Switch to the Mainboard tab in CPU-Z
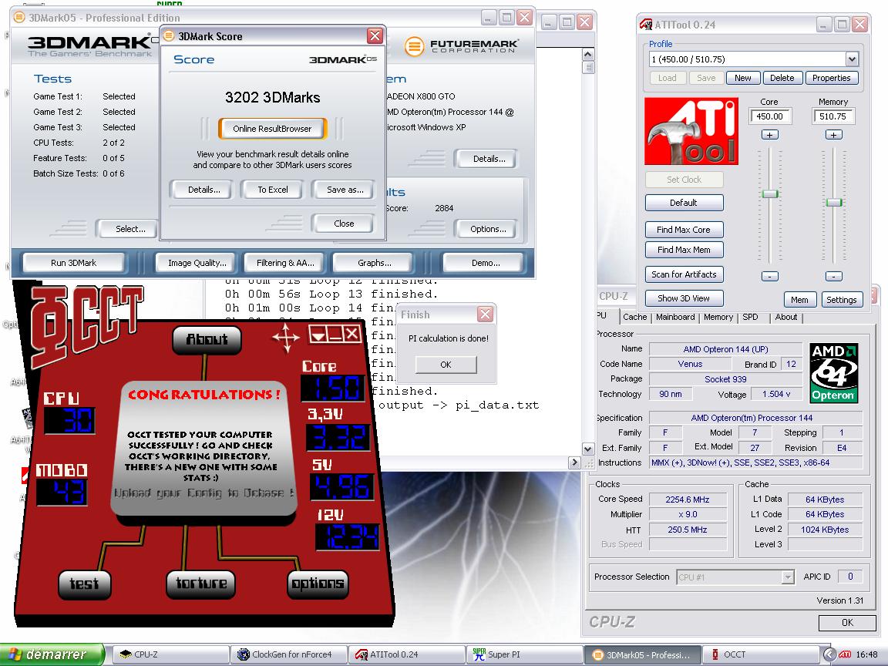 point(675,317)
